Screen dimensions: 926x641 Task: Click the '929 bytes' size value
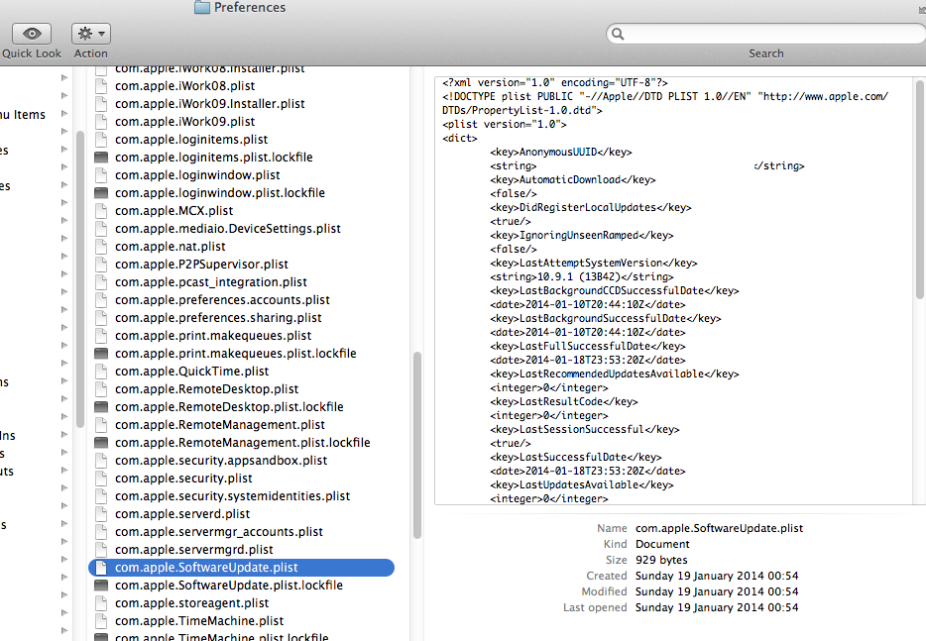[661, 560]
